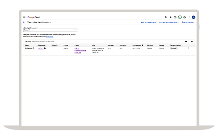Open the order row three-dot actions menu
This screenshot has height=140, width=218.
tap(188, 48)
